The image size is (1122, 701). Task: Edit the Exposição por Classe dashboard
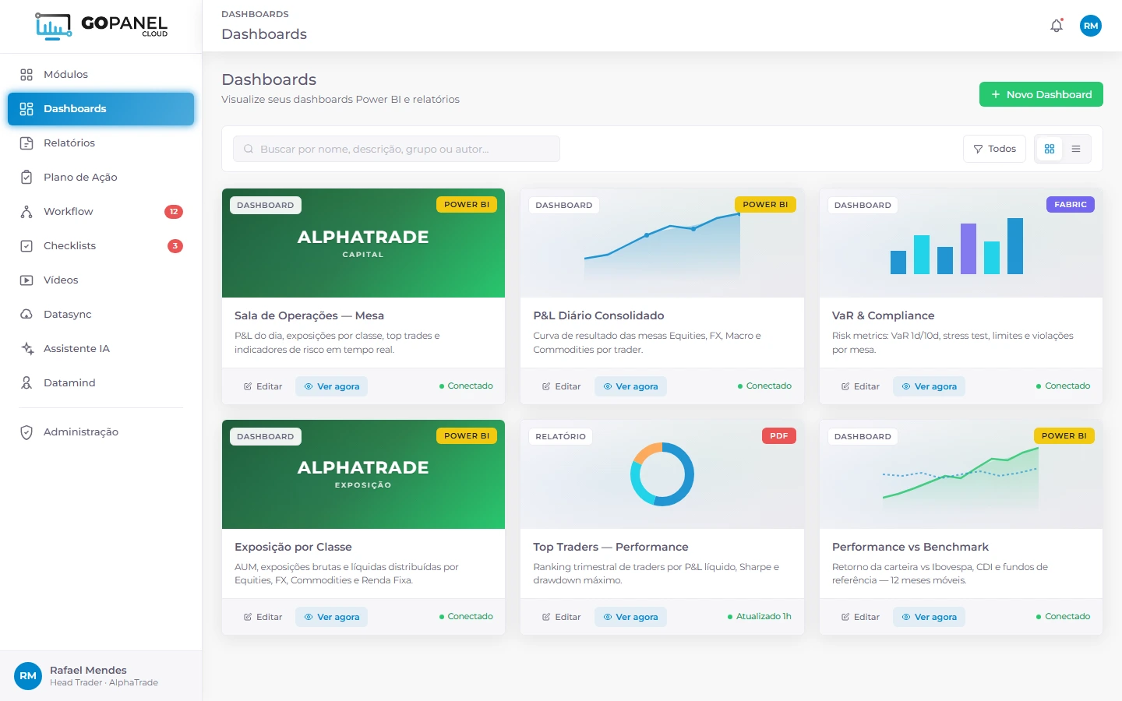point(263,617)
